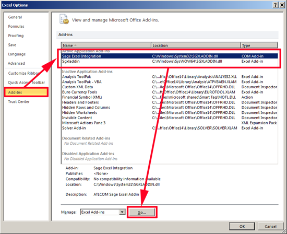Confirm with the OK button
The image size is (287, 234).
click(x=242, y=227)
